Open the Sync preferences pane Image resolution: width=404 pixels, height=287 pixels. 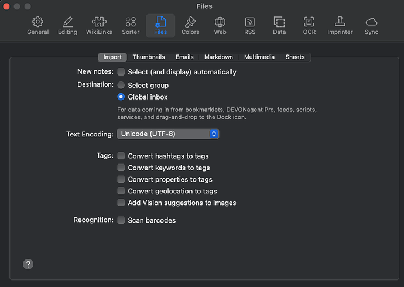point(371,26)
